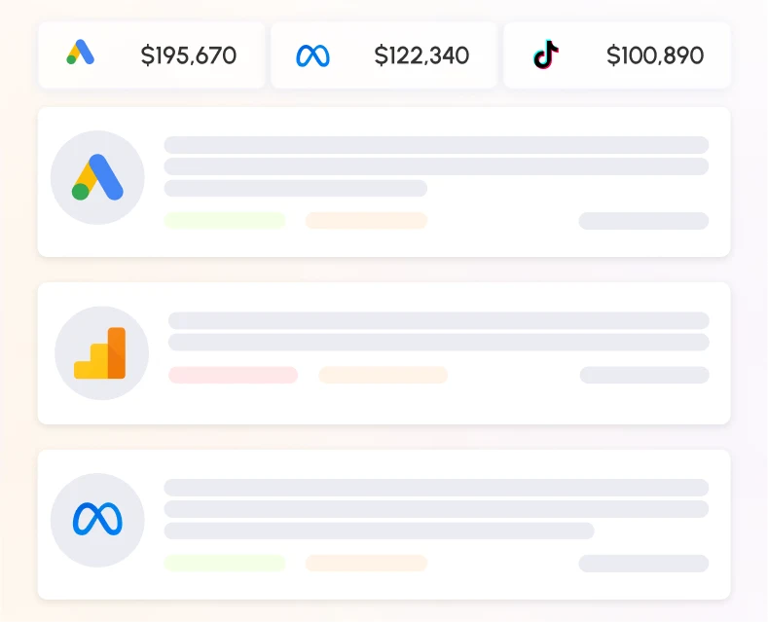The width and height of the screenshot is (768, 622).
Task: Click orange tag pill in Google Analytics card
Action: click(383, 375)
